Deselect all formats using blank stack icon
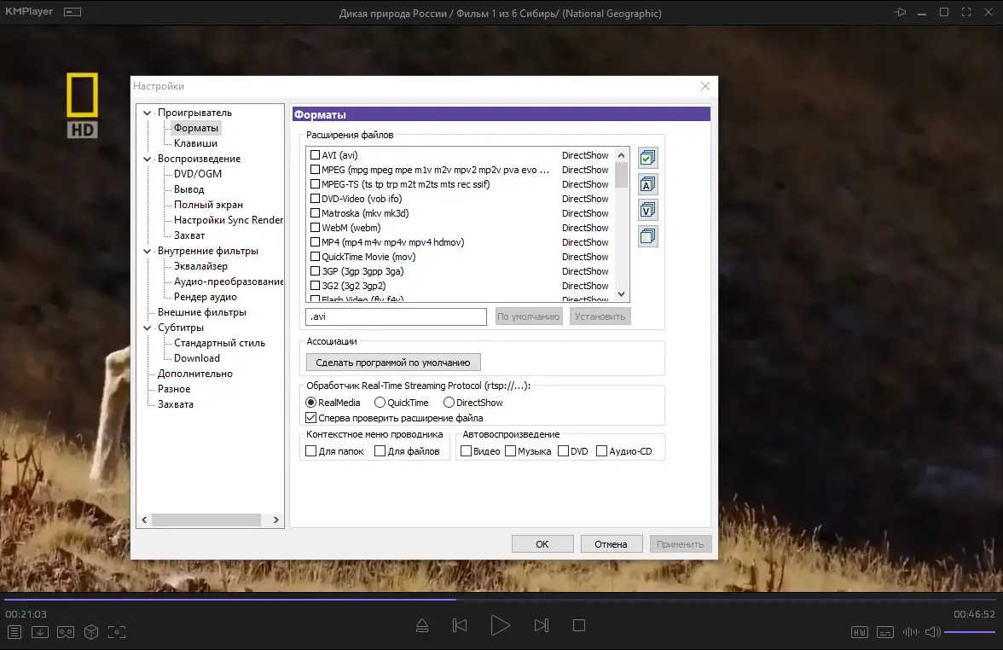The image size is (1003, 650). click(x=647, y=236)
